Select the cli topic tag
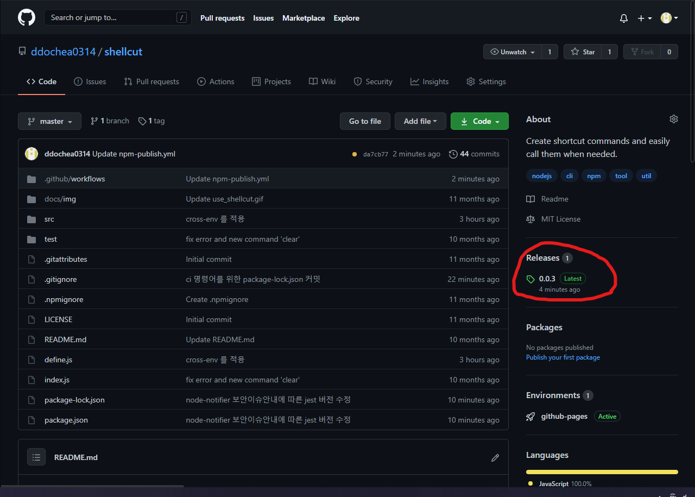 click(x=570, y=175)
